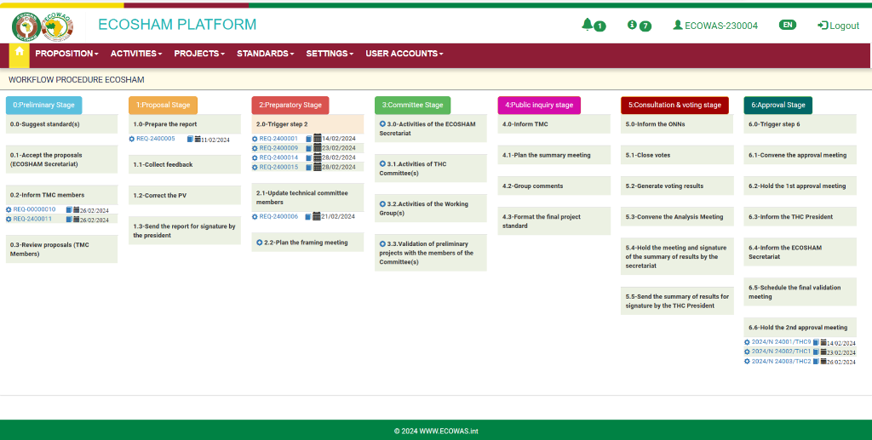Open the notifications bell icon
Image resolution: width=872 pixels, height=440 pixels.
coord(588,25)
